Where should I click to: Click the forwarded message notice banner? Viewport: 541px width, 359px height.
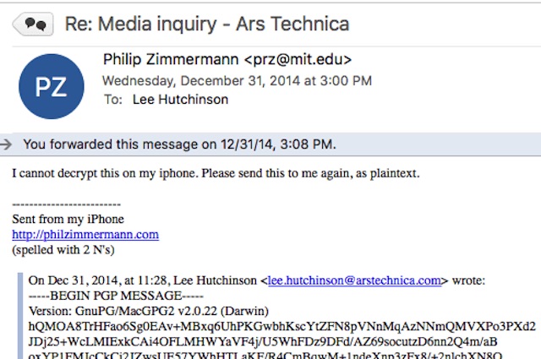[270, 144]
